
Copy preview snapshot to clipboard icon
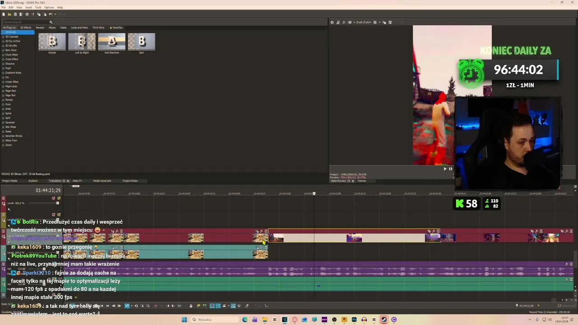384,22
